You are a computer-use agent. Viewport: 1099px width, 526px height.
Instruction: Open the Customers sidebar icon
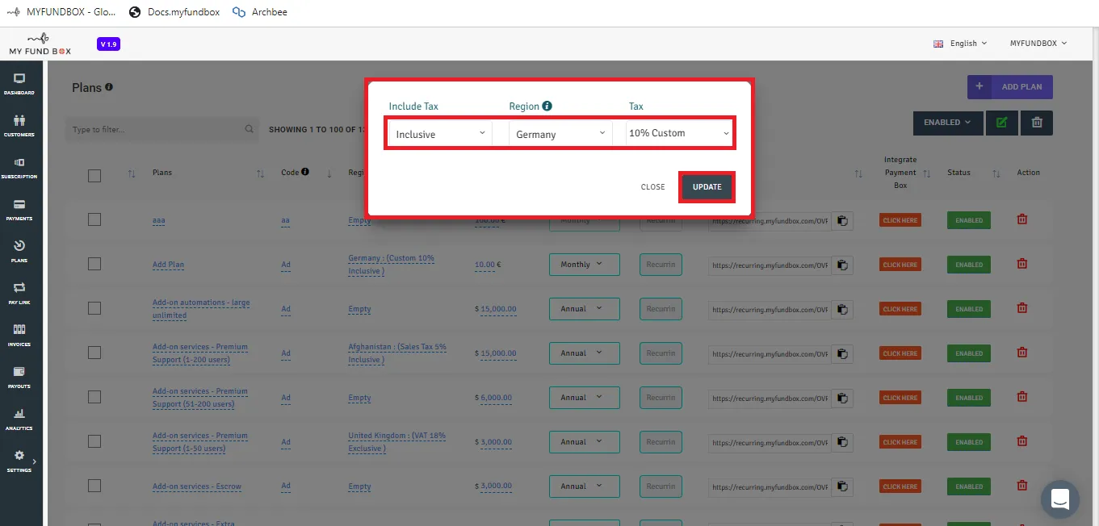[x=19, y=120]
